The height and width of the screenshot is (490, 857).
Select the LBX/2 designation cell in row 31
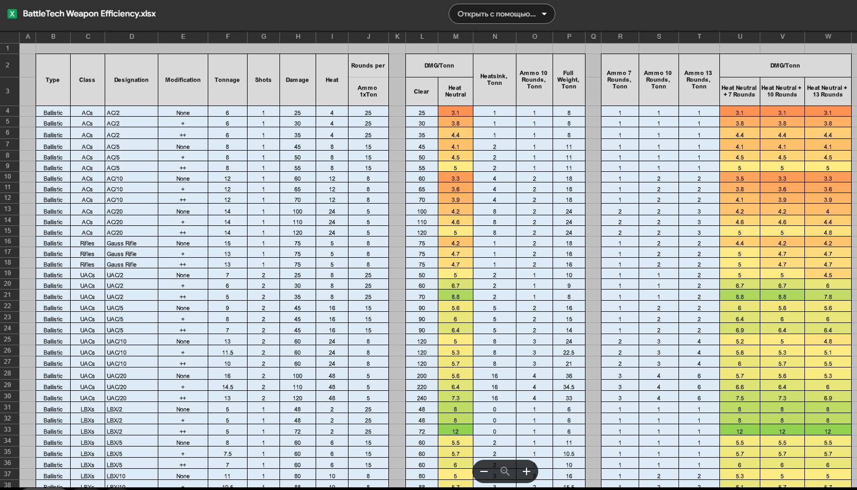[x=131, y=409]
